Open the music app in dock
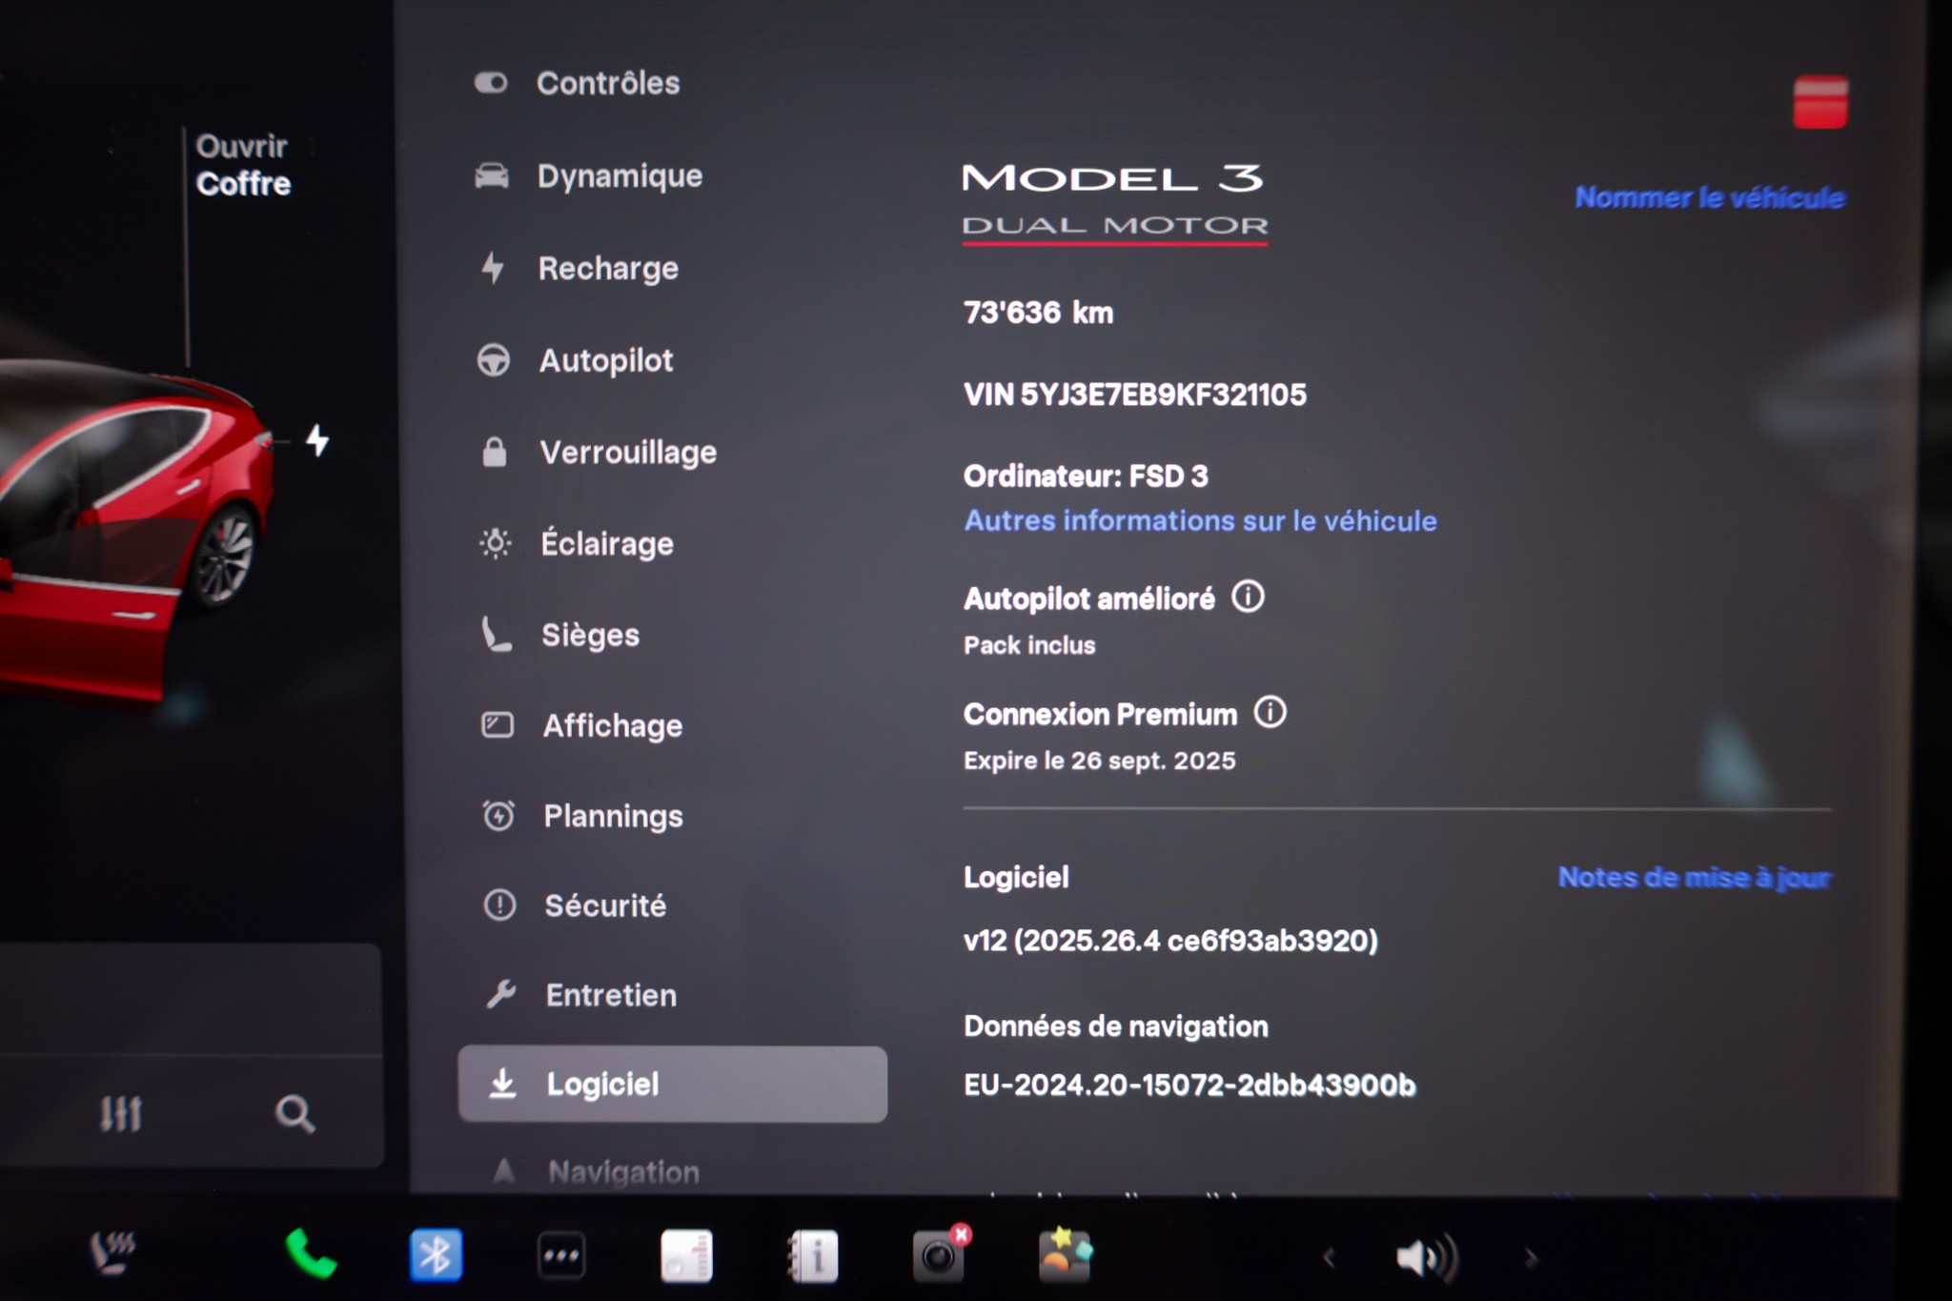The image size is (1952, 1301). pyautogui.click(x=686, y=1256)
